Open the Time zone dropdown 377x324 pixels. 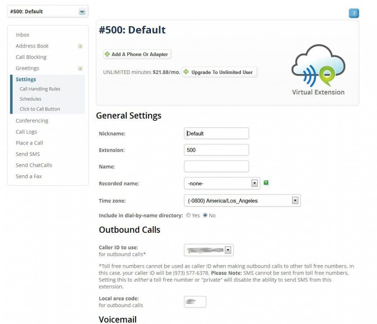click(295, 200)
